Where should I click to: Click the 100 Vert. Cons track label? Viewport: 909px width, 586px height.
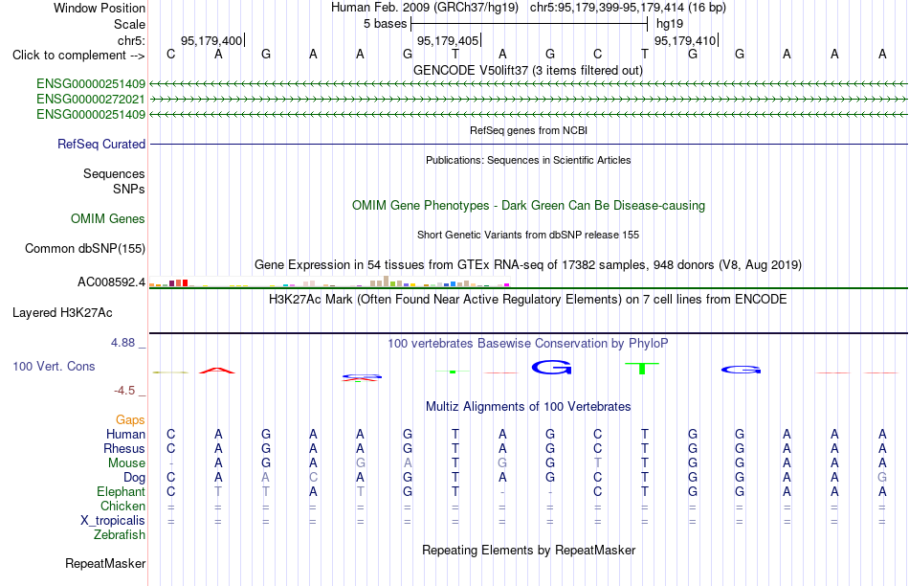[54, 366]
